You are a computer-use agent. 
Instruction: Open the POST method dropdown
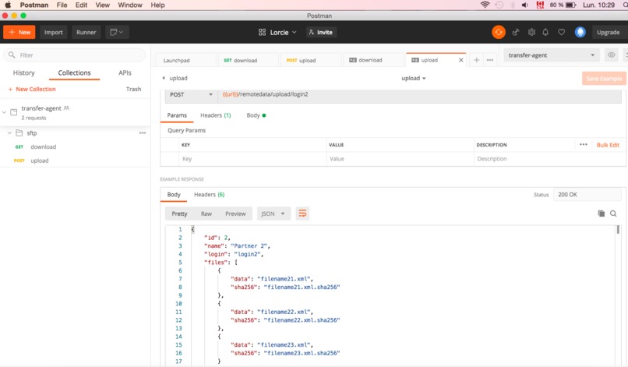tap(191, 94)
